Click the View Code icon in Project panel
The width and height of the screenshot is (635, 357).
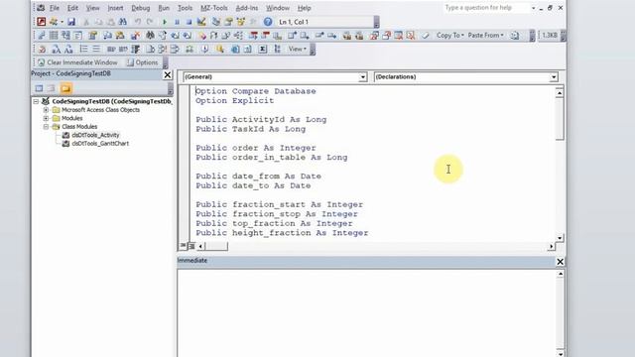click(x=39, y=88)
